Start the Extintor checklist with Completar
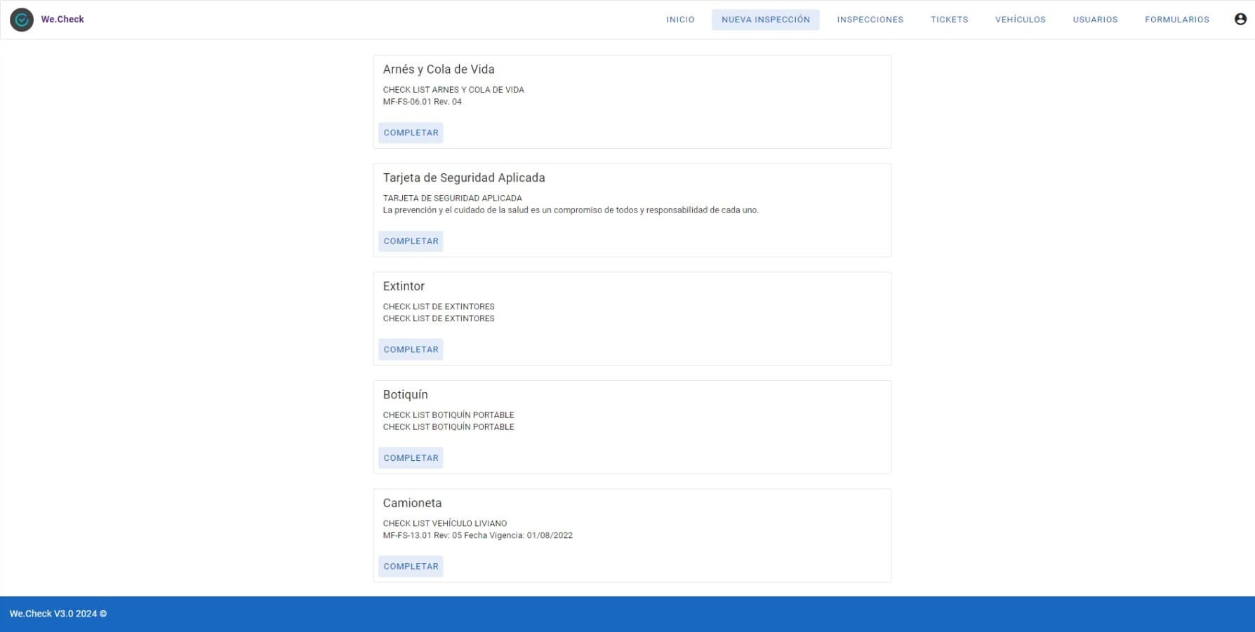Image resolution: width=1255 pixels, height=632 pixels. click(x=411, y=349)
